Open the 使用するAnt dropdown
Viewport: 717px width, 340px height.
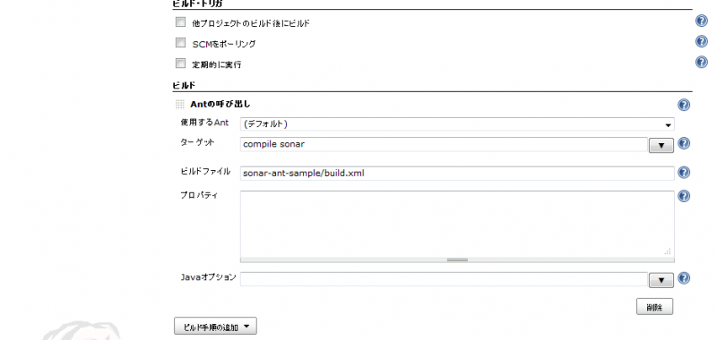tap(457, 124)
